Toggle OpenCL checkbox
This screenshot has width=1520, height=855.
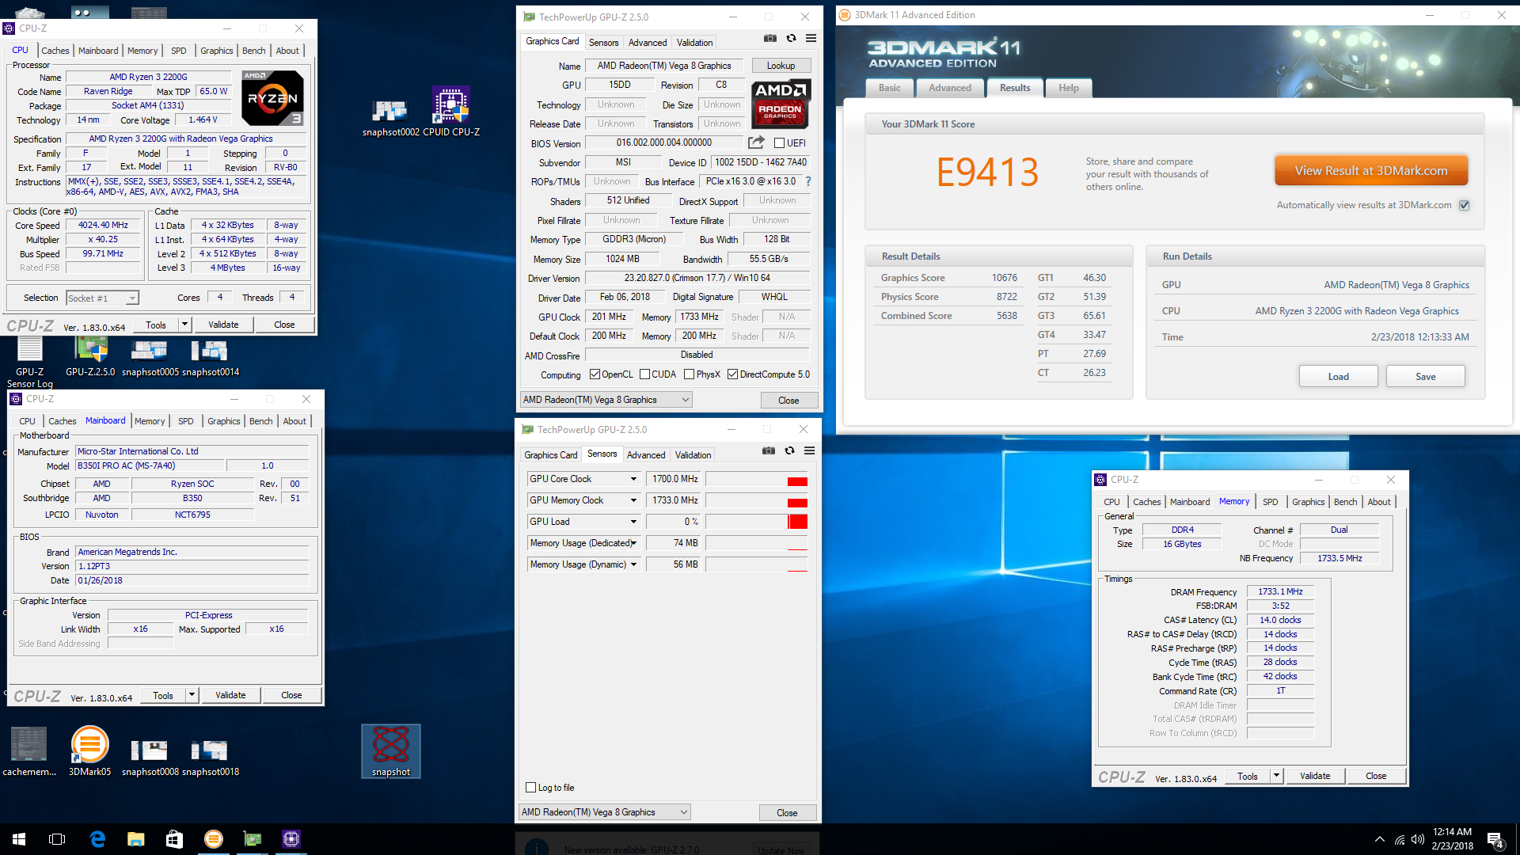point(595,374)
